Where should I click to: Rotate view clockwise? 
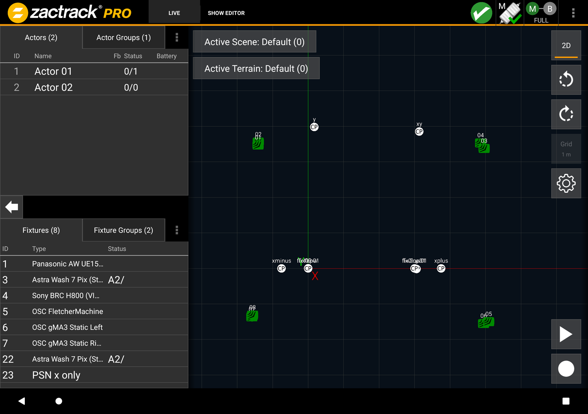[x=566, y=114]
